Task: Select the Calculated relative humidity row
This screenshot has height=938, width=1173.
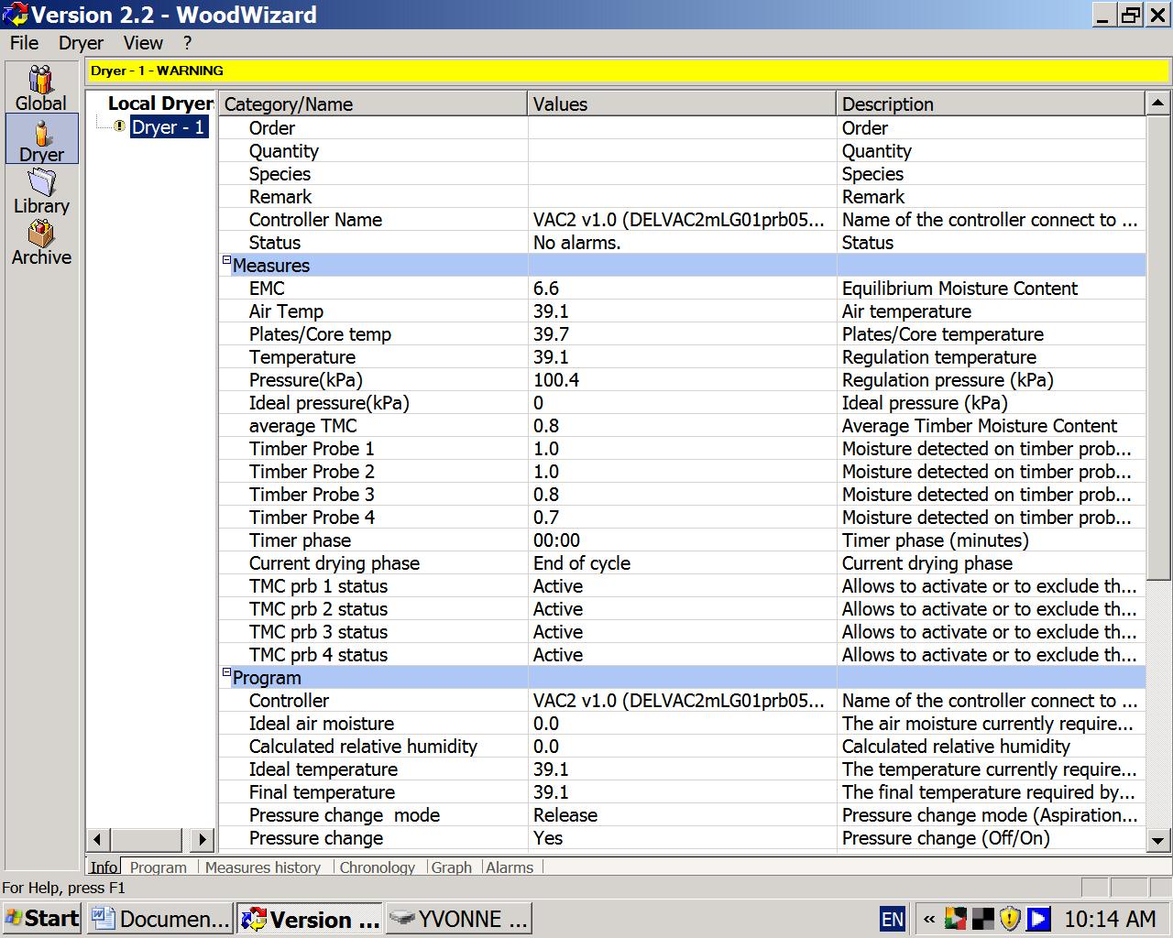Action: (682, 747)
